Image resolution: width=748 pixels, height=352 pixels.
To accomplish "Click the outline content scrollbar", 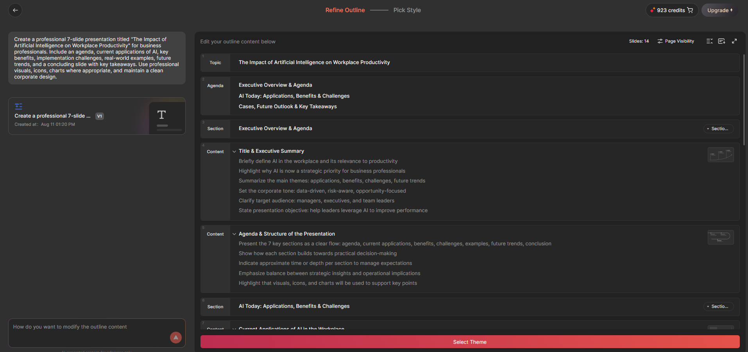I will (x=744, y=100).
